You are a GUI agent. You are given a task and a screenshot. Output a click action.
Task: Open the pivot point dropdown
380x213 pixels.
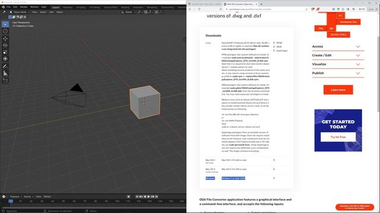[140, 12]
